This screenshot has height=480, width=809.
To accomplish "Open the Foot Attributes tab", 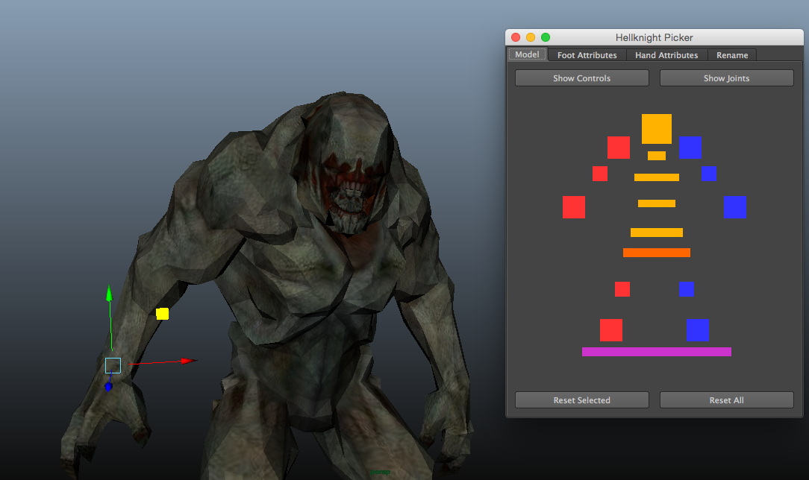I will (587, 55).
